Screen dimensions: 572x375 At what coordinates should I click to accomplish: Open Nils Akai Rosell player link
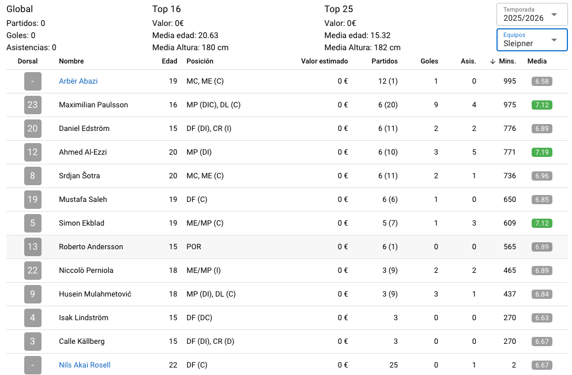[85, 365]
